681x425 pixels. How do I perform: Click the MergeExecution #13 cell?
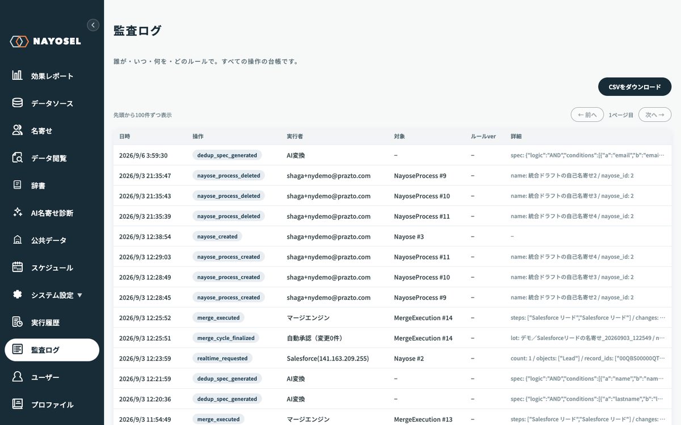[x=423, y=419]
